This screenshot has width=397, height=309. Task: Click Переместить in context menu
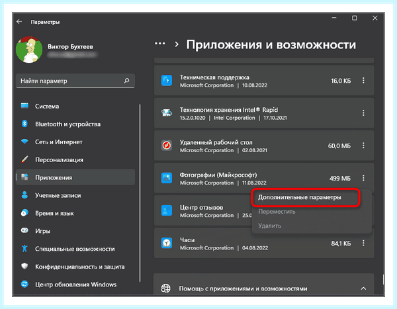coord(277,212)
